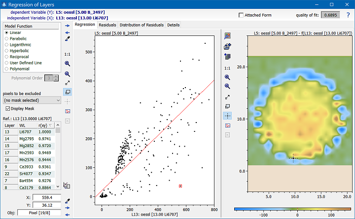The height and width of the screenshot is (219, 355).
Task: Click the zoom in magnifier in the left toolbar
Action: (x=68, y=64)
